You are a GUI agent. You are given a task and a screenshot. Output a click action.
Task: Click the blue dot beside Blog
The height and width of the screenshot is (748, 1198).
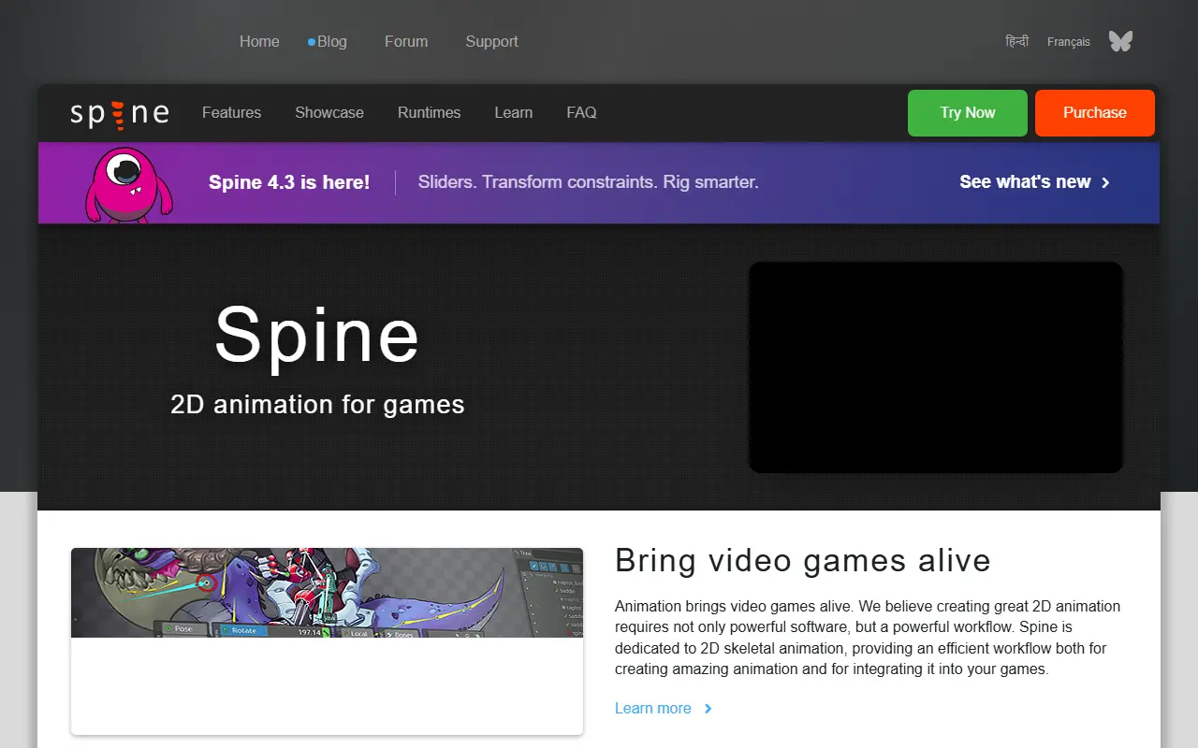point(312,42)
